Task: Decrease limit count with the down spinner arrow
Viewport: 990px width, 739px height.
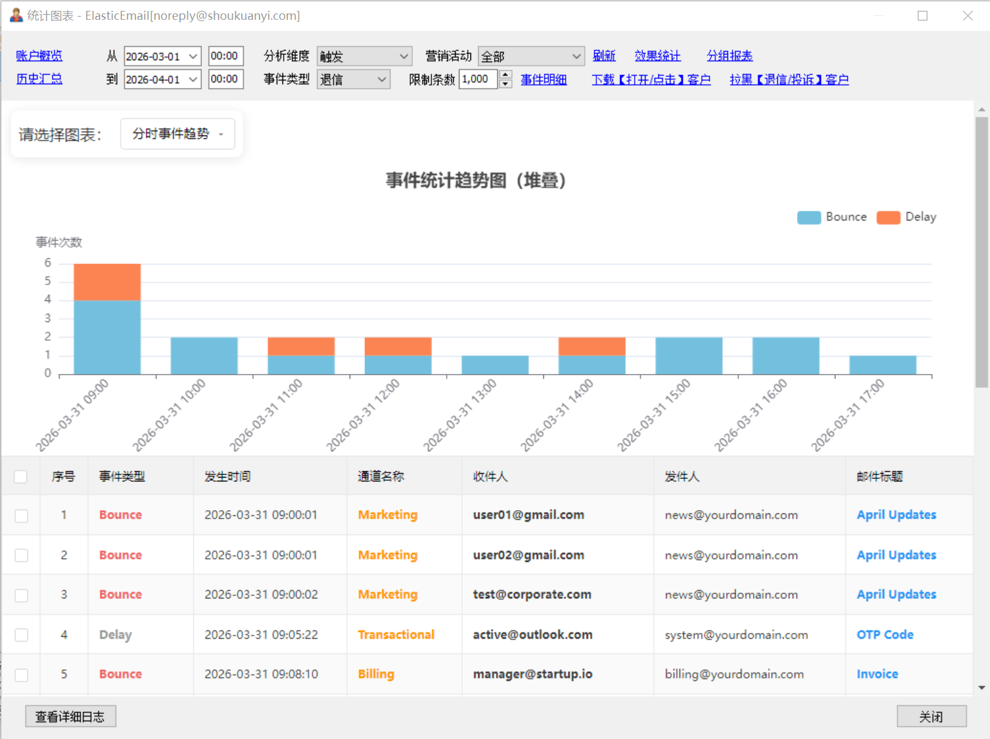Action: (506, 84)
